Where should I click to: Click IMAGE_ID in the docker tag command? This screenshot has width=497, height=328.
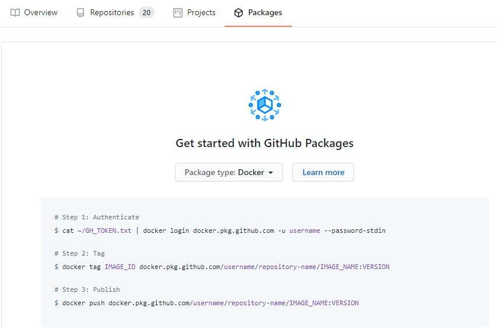[x=120, y=267]
